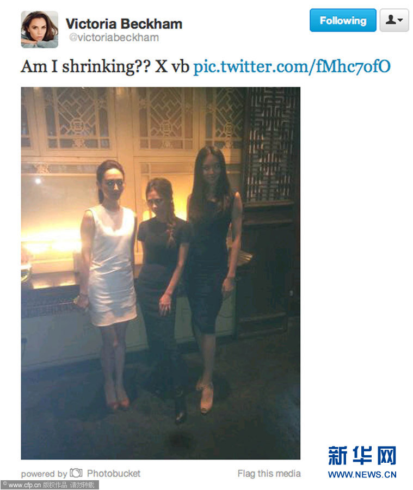Screen dimensions: 413x490
Task: Open the Photobucket text link
Action: click(114, 474)
